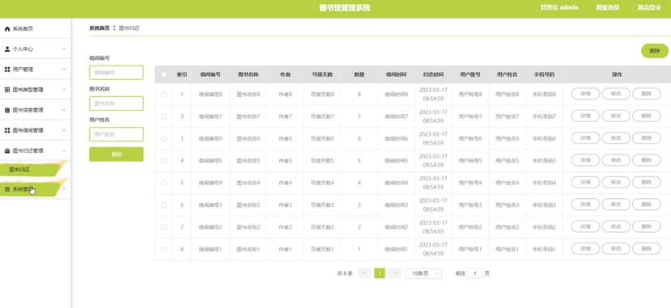Focus the 图书名称 search input
The height and width of the screenshot is (308, 671).
pyautogui.click(x=117, y=103)
